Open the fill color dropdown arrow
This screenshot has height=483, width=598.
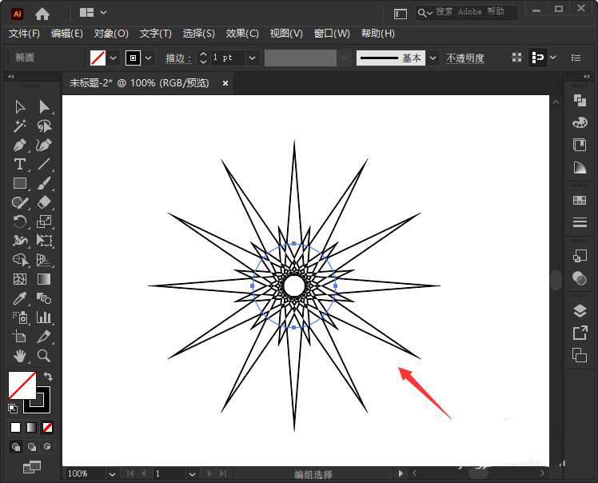coord(113,58)
